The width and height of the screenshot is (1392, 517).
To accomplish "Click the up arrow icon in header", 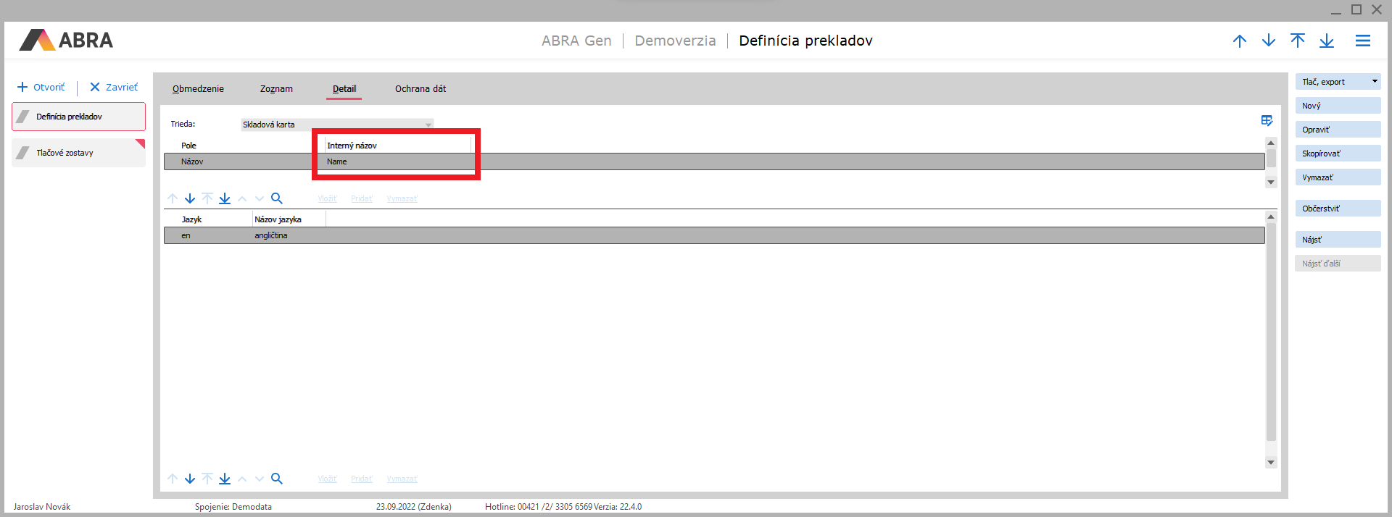I will pos(1239,41).
